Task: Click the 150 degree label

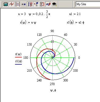Action: pos(29,45)
